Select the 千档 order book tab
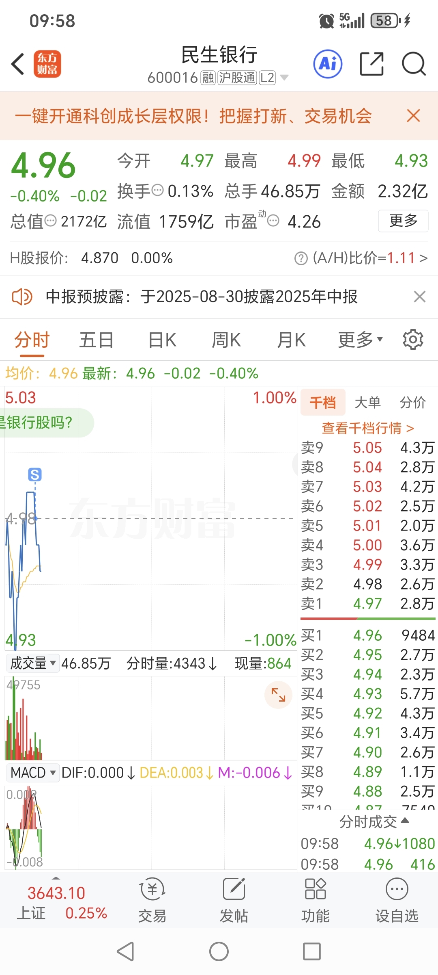438x975 pixels. (x=323, y=402)
